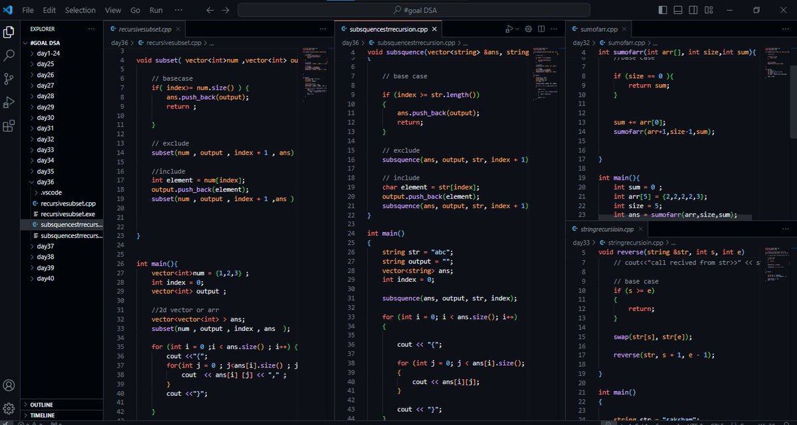This screenshot has height=425, width=797.
Task: Open the Run and Debug view
Action: click(x=9, y=102)
